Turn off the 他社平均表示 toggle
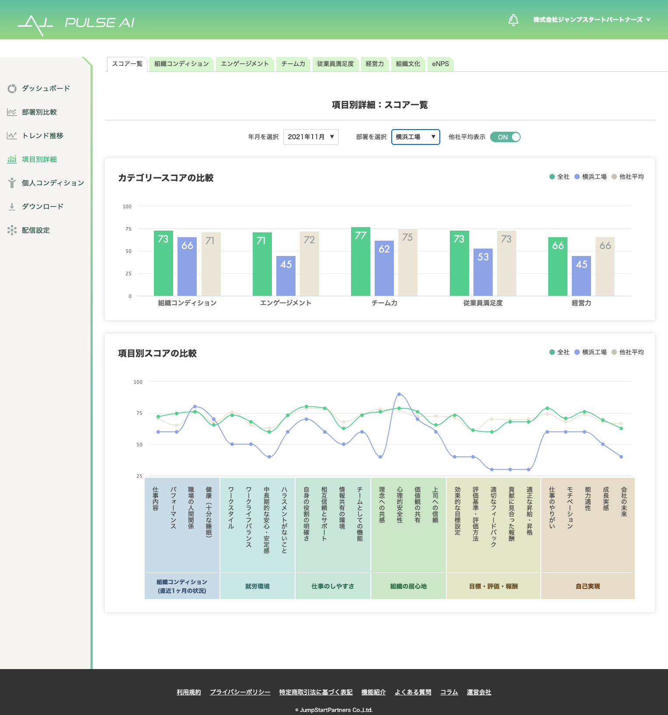Image resolution: width=668 pixels, height=715 pixels. [x=505, y=137]
